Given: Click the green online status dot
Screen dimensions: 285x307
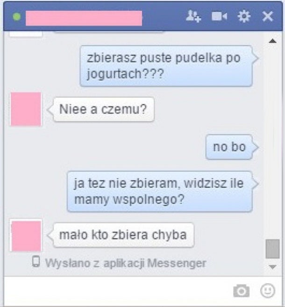Looking at the screenshot, I should (17, 17).
